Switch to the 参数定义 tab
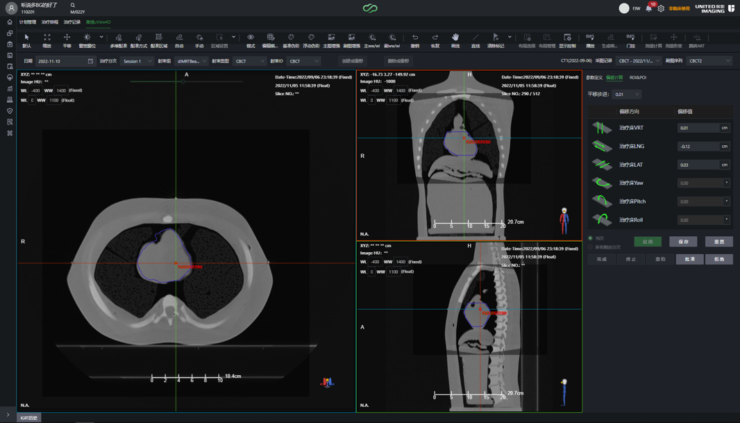This screenshot has width=740, height=423. click(x=594, y=77)
